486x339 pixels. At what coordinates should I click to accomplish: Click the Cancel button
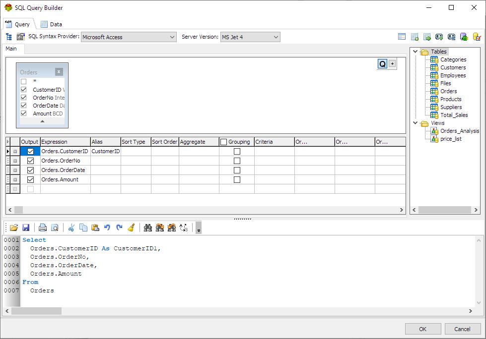pyautogui.click(x=462, y=329)
